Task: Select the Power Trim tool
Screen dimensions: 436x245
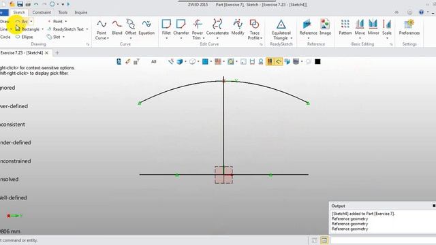Action: pyautogui.click(x=198, y=28)
